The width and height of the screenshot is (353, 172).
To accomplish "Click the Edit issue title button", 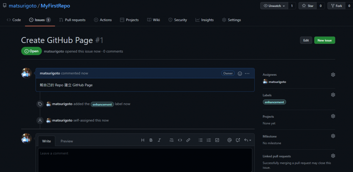I will (x=306, y=40).
